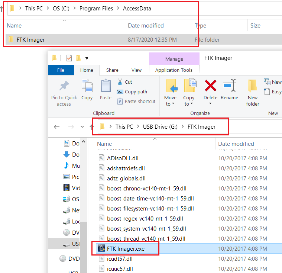Sort by Date modified in front window

tap(236, 144)
